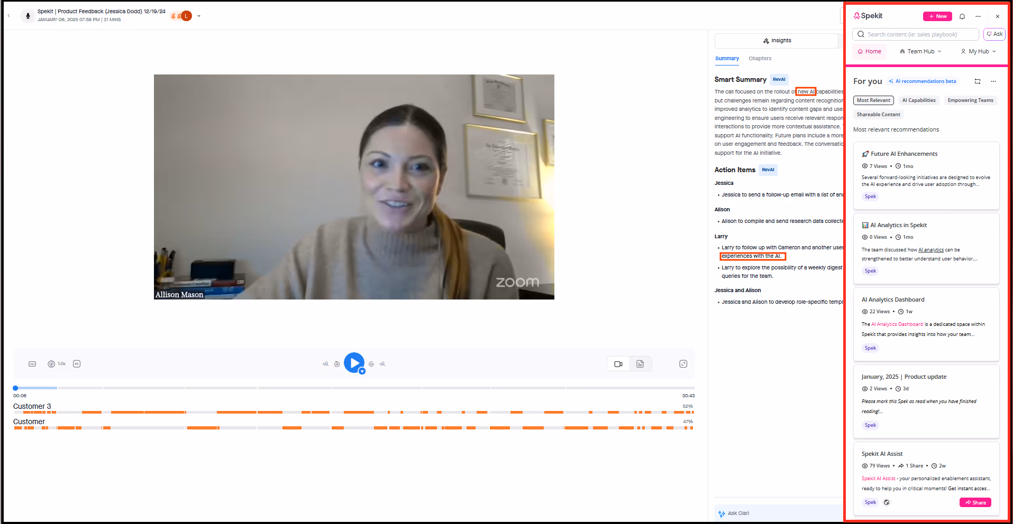Create new Spekit content with New

[937, 16]
